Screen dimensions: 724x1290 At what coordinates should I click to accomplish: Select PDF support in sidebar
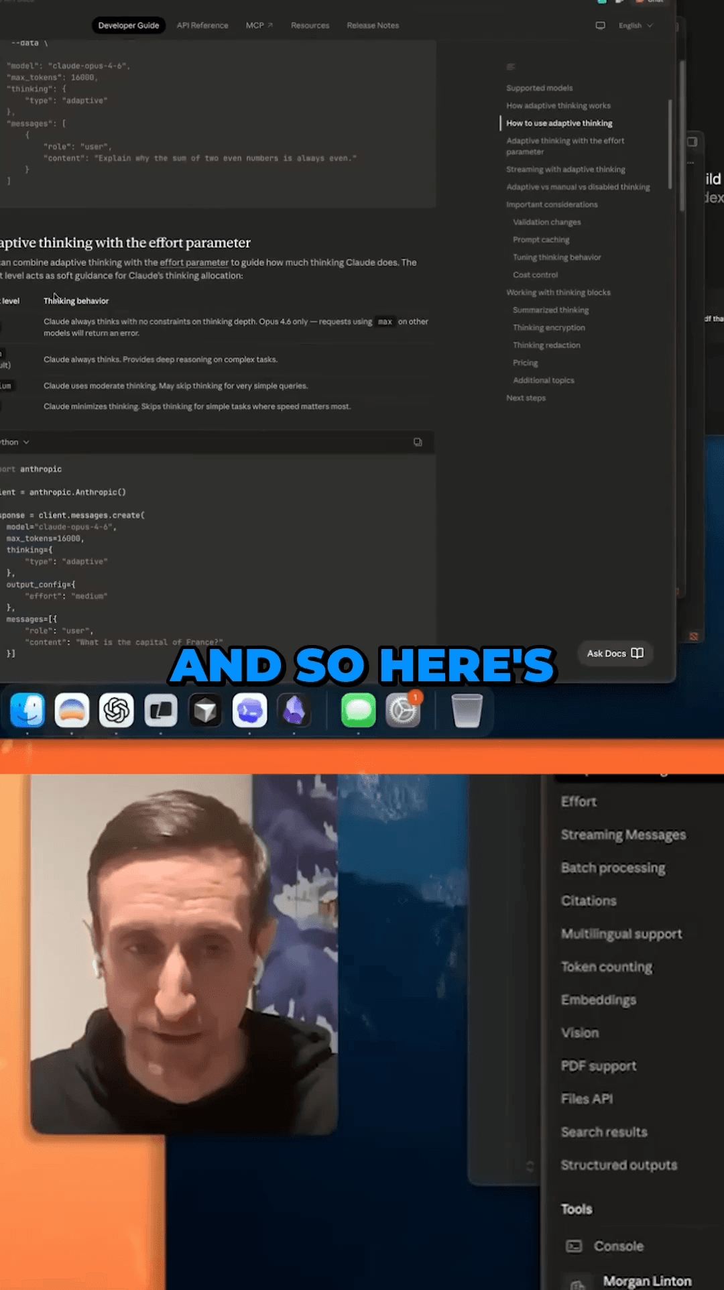[x=599, y=1066]
